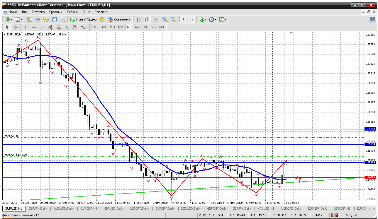Expand the new chart dropdown arrow
The image size is (378, 219).
click(11, 19)
